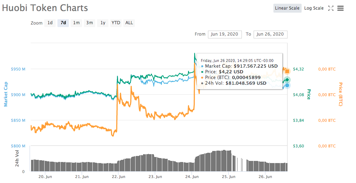The width and height of the screenshot is (356, 183).
Task: Set zoom range to ALL
Action: tap(129, 23)
